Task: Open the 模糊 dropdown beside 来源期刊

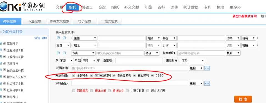Action: [x=196, y=68]
